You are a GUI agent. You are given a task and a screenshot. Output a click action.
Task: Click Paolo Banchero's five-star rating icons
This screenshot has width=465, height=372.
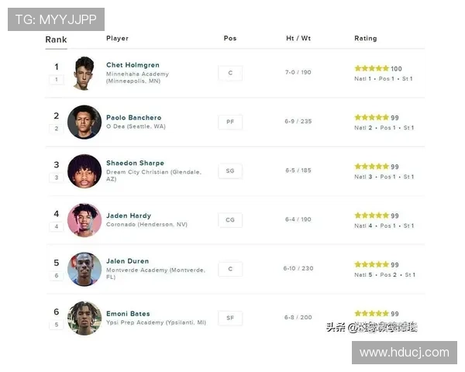point(372,118)
